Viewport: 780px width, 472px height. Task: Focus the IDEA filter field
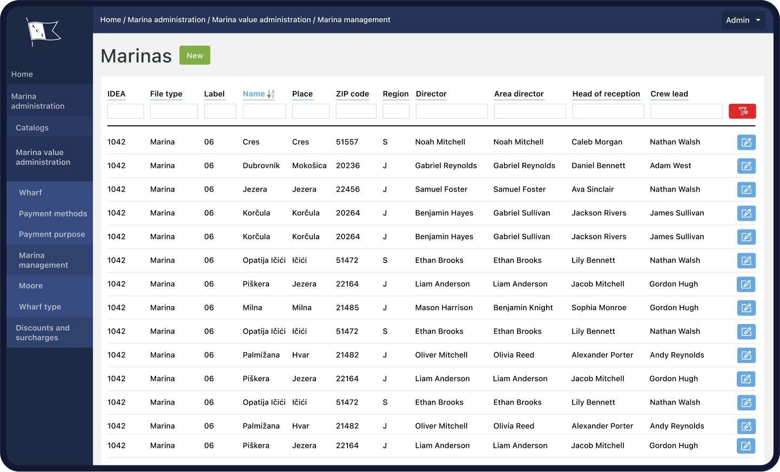click(x=125, y=111)
